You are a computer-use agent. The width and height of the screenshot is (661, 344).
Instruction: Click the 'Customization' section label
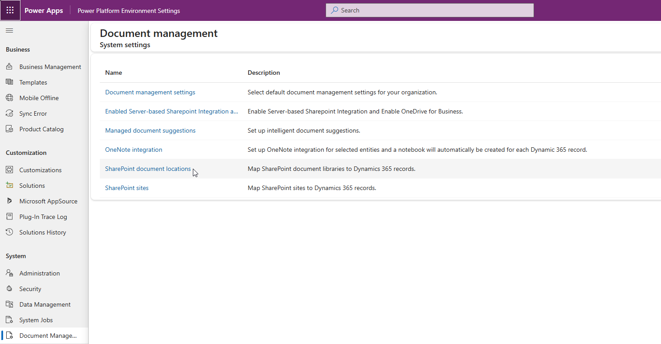coord(26,153)
